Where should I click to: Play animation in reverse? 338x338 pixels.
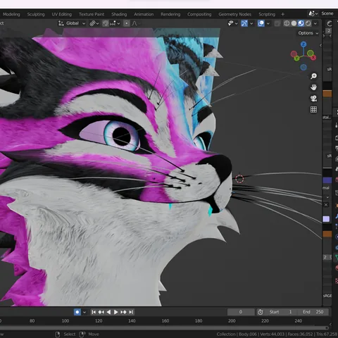[108, 312]
